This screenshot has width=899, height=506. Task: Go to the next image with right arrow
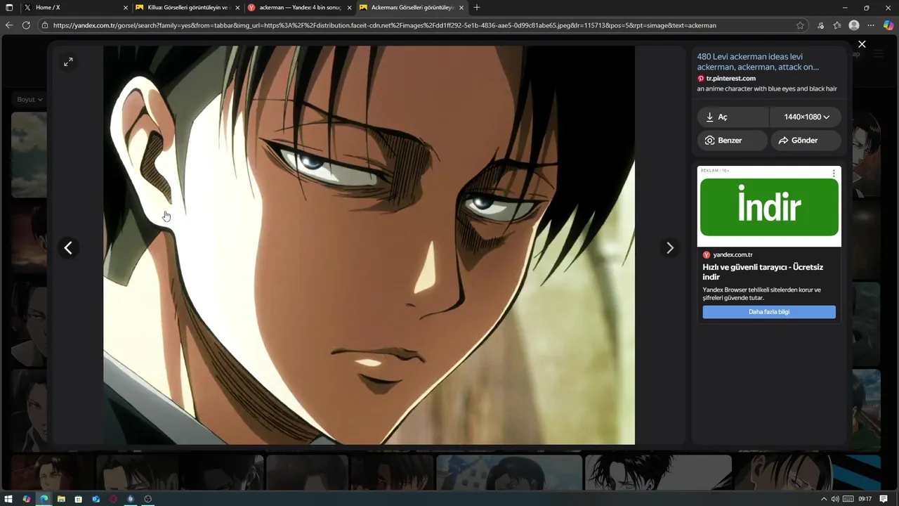pyautogui.click(x=669, y=247)
